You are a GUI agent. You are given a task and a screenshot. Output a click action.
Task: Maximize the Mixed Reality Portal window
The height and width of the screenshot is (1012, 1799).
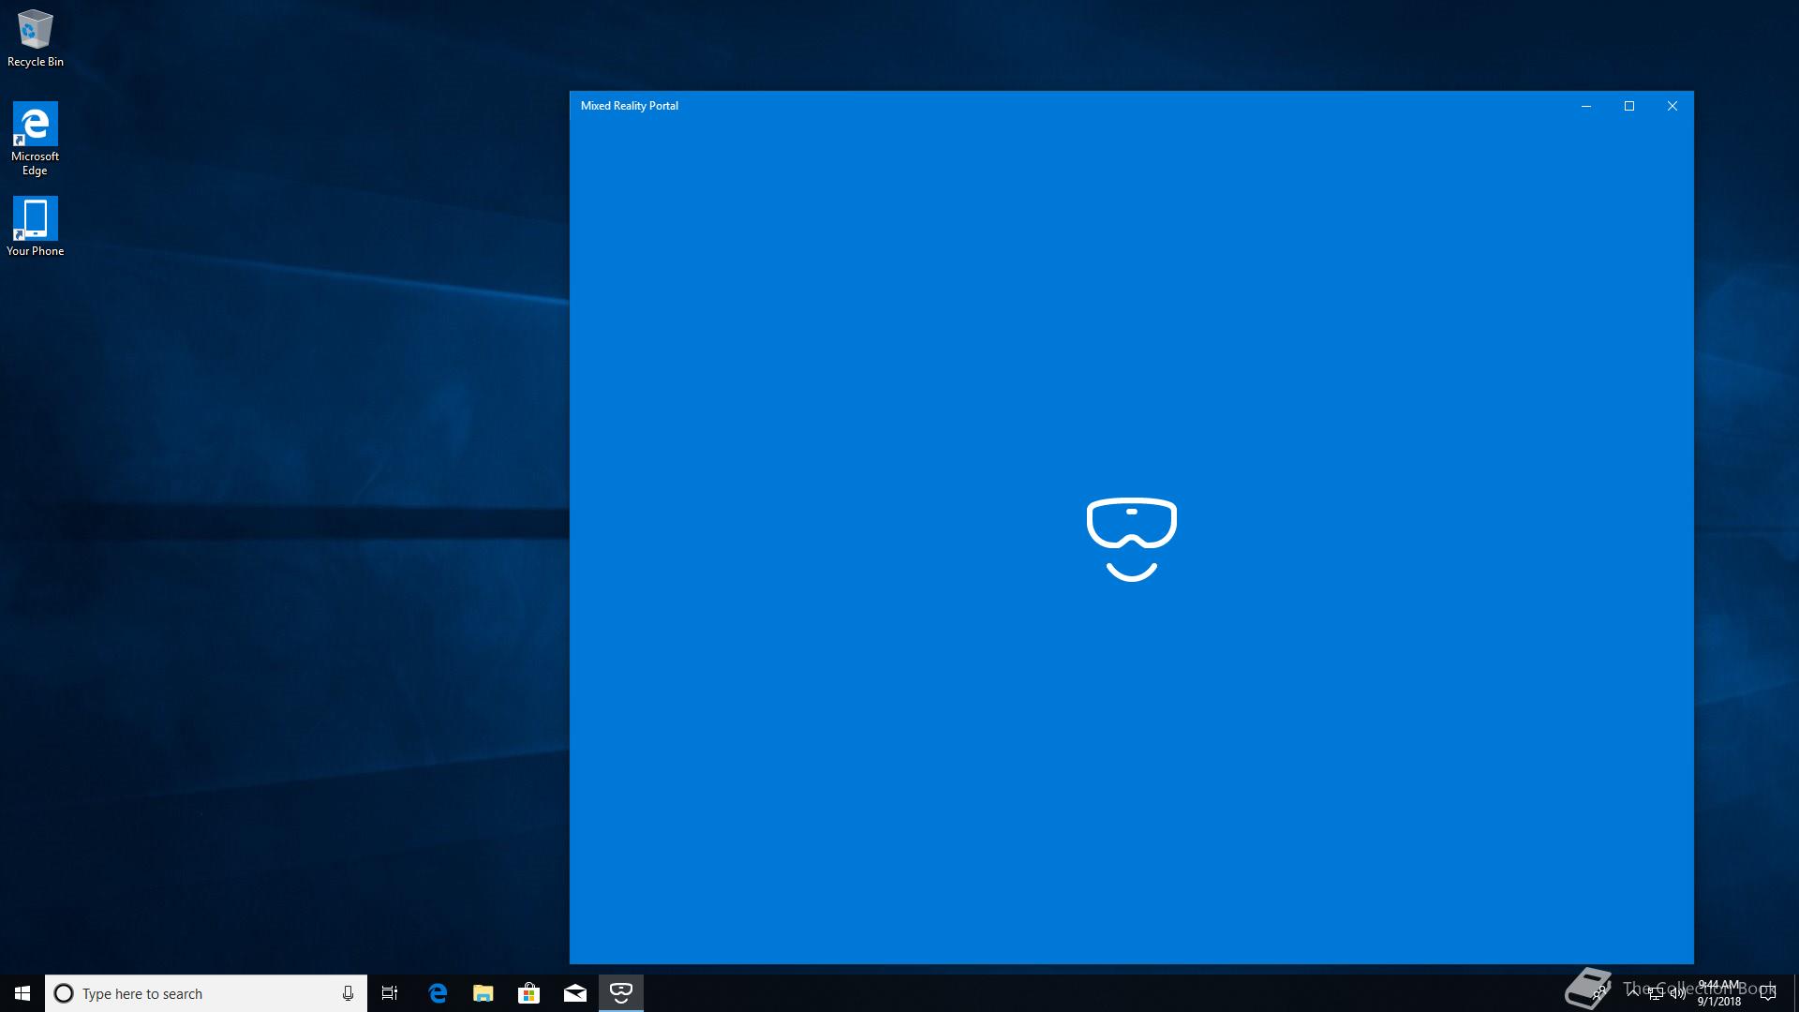pos(1628,106)
